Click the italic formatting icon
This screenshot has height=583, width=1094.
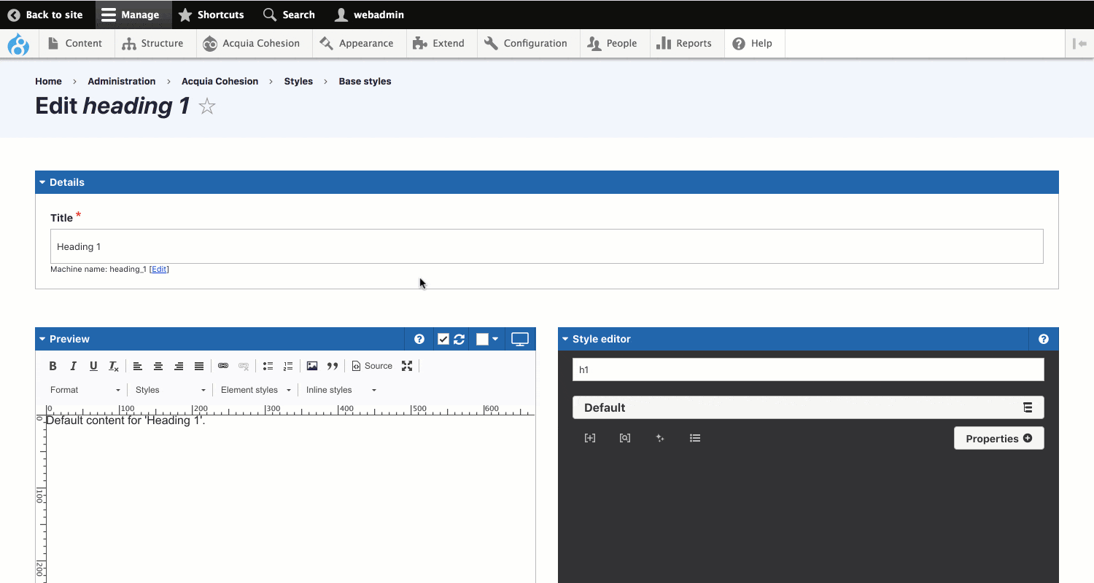click(73, 366)
